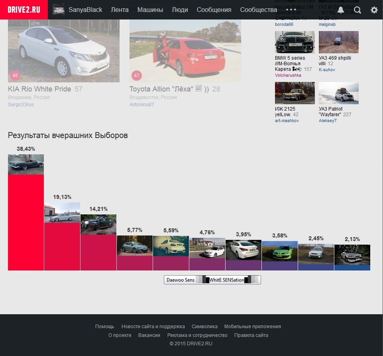Image resolution: width=383 pixels, height=356 pixels.
Task: Open Toyota Allion red car photo
Action: pos(185,51)
